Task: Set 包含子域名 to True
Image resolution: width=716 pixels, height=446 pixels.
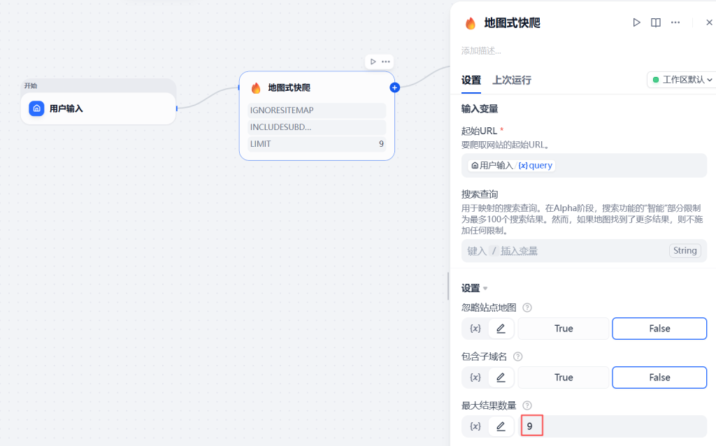Action: 564,377
